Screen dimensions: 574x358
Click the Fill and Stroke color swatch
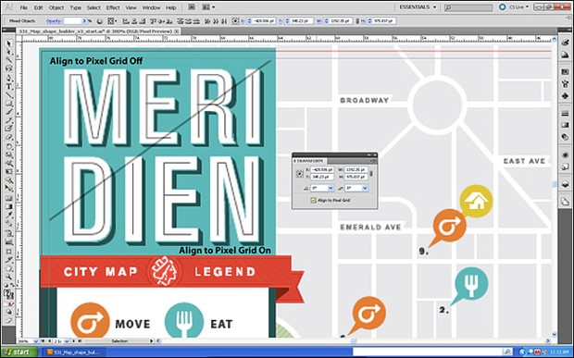8,294
